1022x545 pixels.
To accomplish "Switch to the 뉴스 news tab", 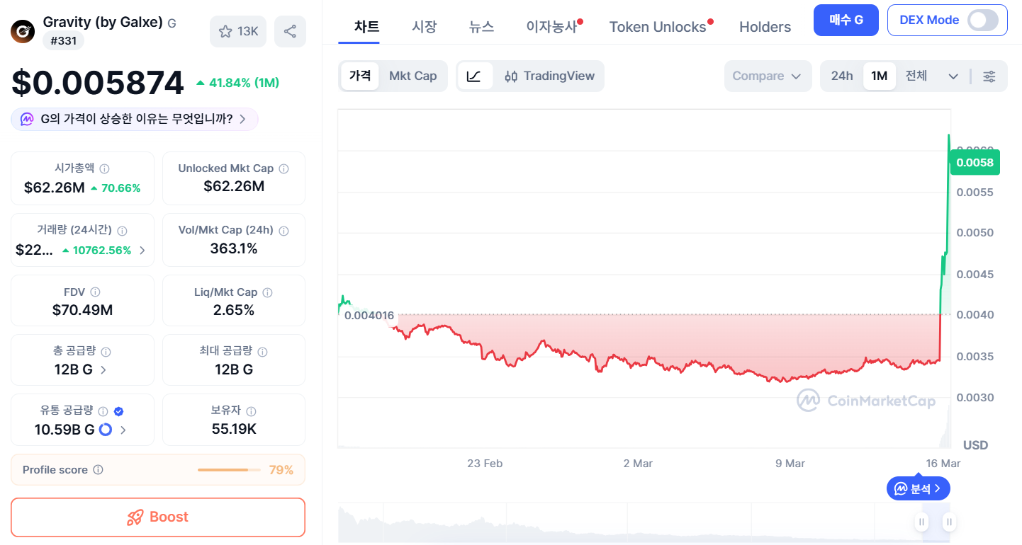I will tap(482, 27).
